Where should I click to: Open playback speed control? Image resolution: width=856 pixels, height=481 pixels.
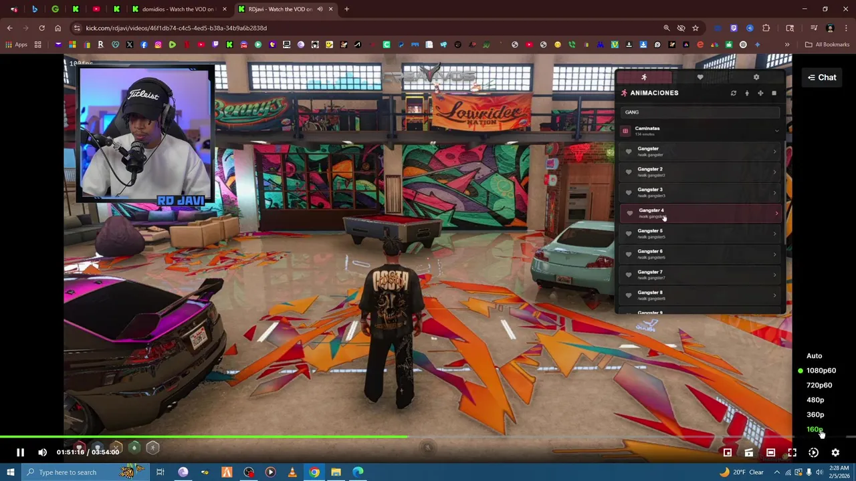(x=813, y=452)
